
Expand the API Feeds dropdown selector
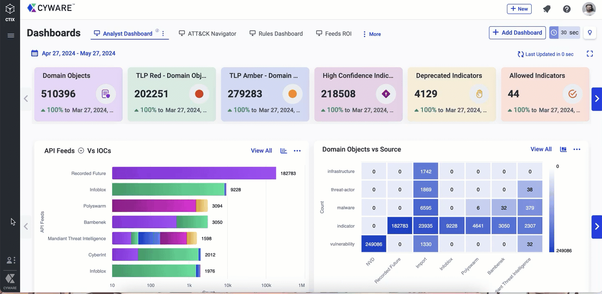point(81,151)
